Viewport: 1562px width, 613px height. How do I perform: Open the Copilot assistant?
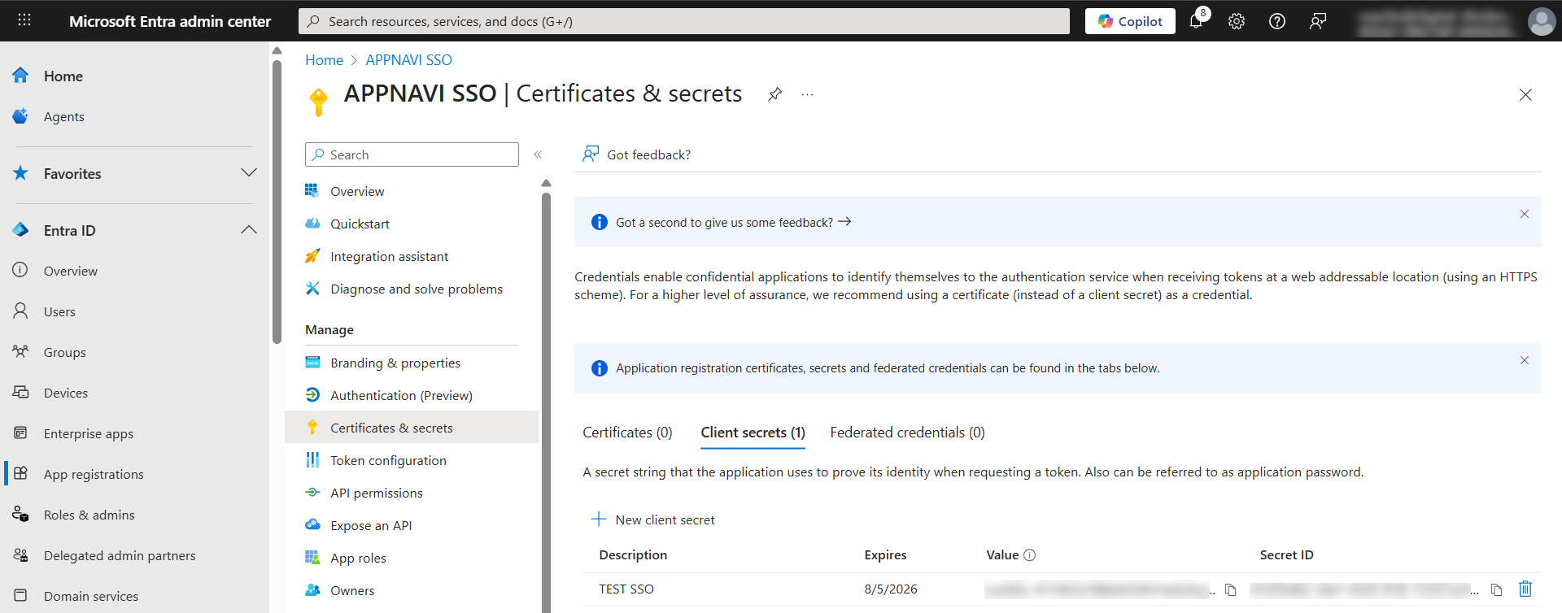(1130, 21)
